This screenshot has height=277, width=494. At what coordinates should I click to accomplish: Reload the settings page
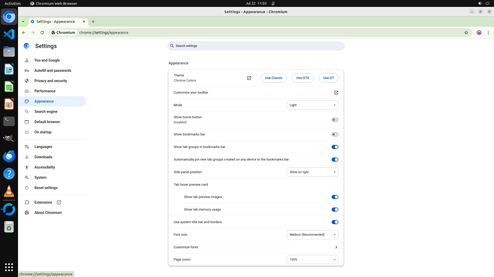coord(42,33)
